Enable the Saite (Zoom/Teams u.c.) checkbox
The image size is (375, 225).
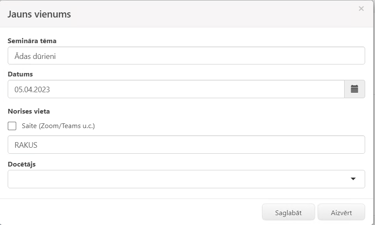coord(12,126)
